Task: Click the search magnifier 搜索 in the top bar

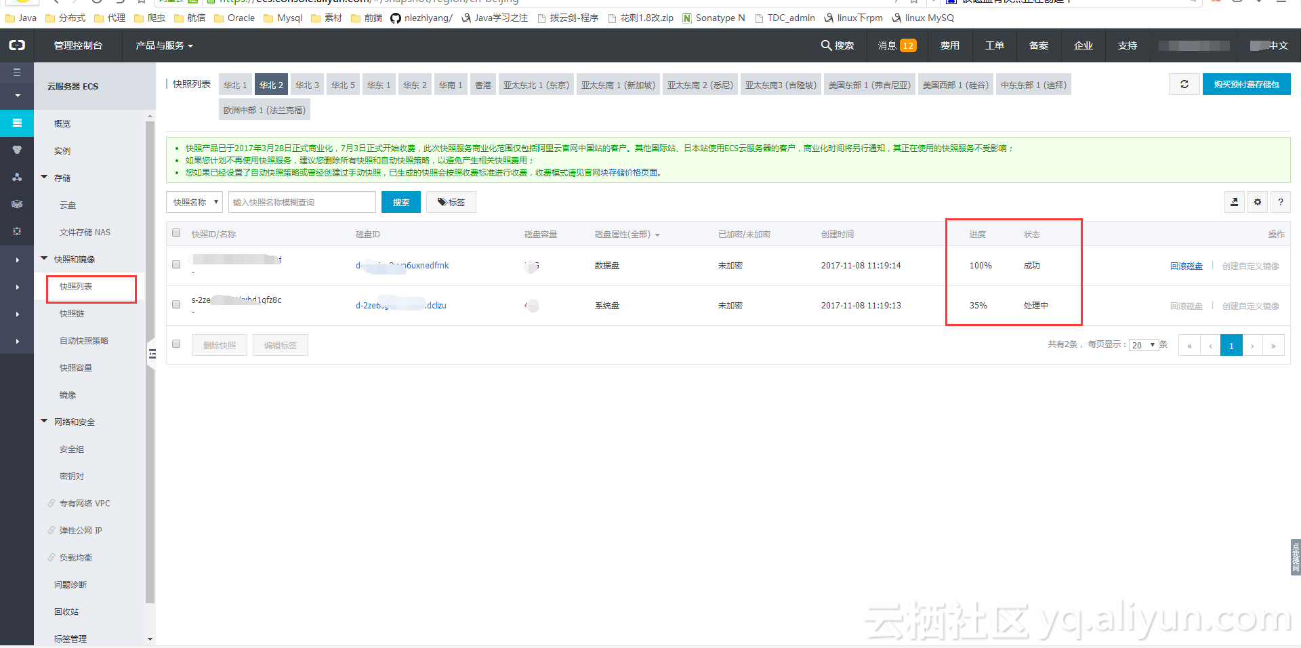Action: (837, 45)
